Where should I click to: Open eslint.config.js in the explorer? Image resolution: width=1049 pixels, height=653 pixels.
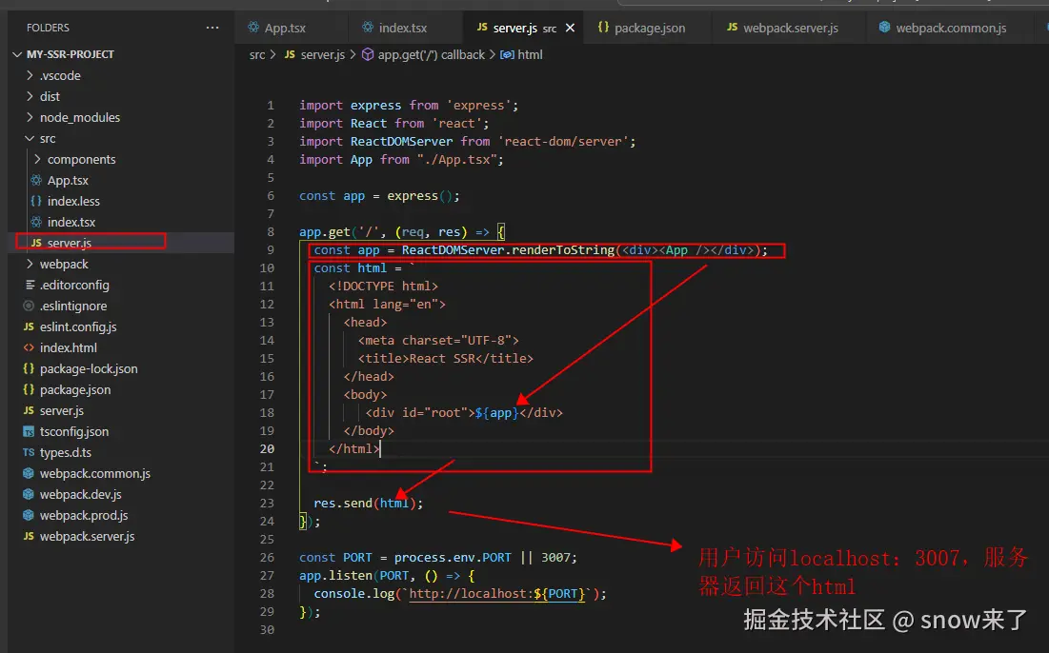(78, 326)
